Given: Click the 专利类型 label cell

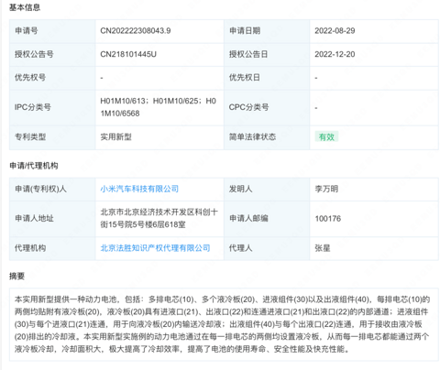Looking at the screenshot, I should [x=52, y=137].
